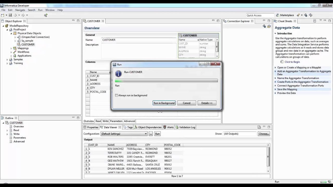Open the Preview the Data cheat sheet step
333x187 pixels.
(286, 93)
